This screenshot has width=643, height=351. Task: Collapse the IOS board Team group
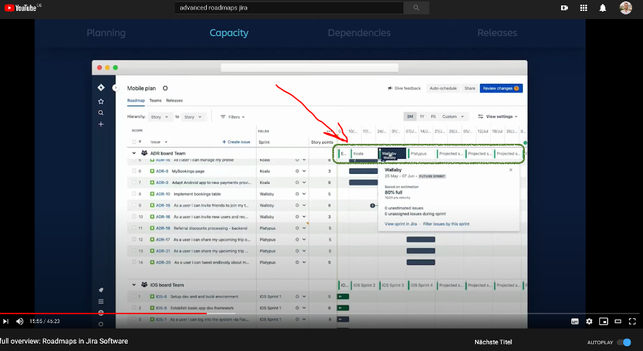click(134, 285)
